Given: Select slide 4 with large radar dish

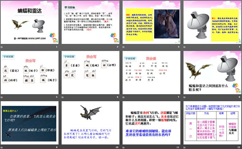Looking at the screenshot, I should point(212,22).
